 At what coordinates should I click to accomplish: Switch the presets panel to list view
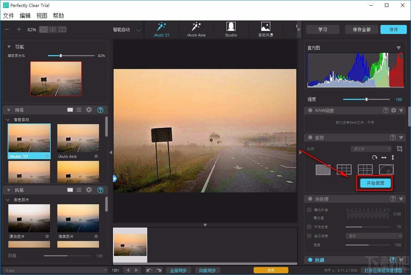pos(79,110)
